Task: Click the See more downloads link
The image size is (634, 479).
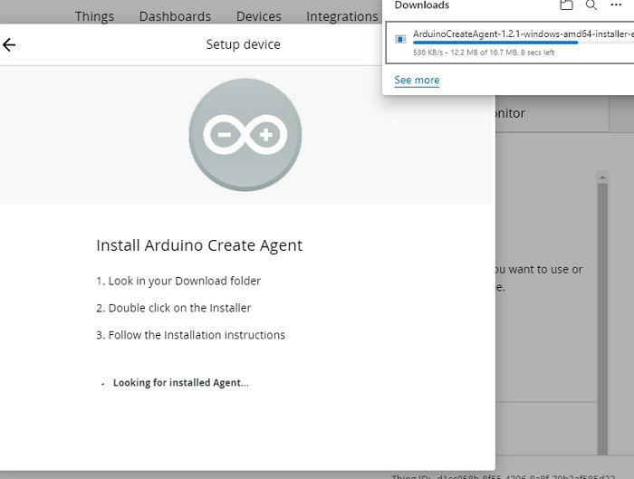Action: pyautogui.click(x=417, y=80)
